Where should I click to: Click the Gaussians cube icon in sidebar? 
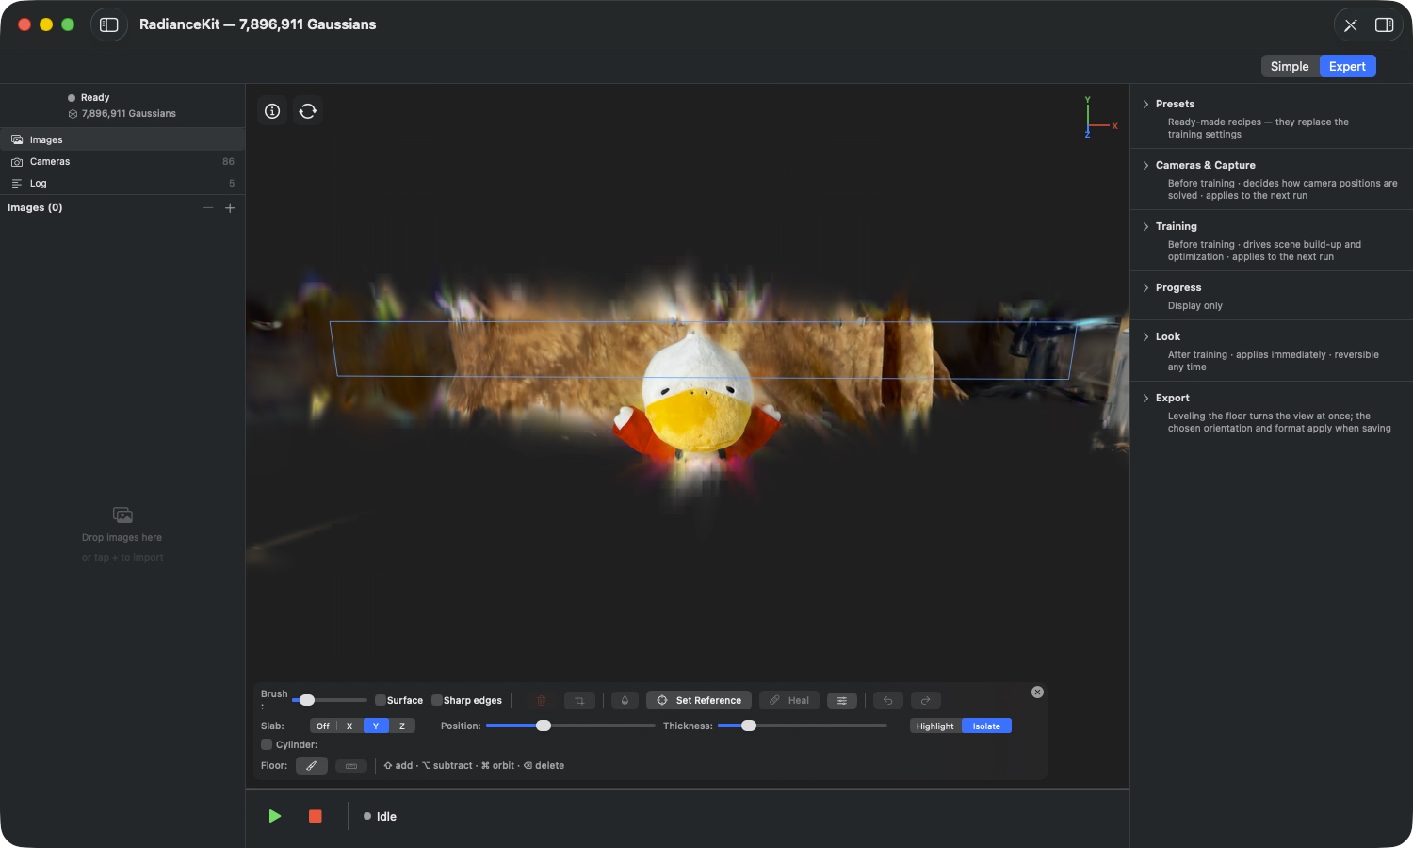73,114
